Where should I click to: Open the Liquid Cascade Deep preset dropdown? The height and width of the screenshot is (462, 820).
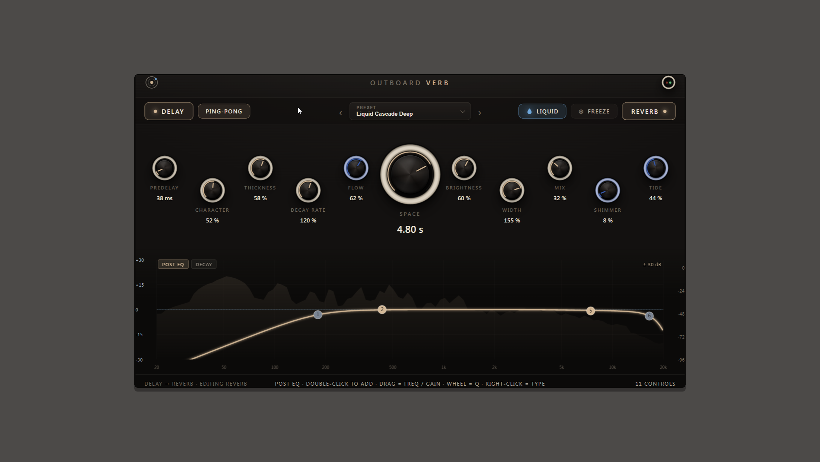410,111
